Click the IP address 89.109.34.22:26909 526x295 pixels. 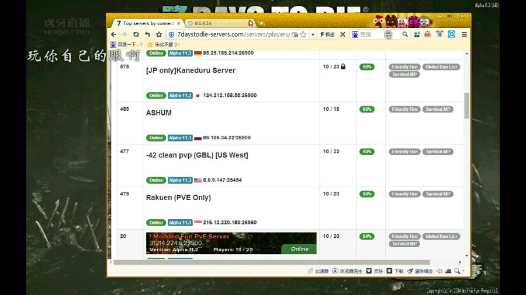point(227,138)
